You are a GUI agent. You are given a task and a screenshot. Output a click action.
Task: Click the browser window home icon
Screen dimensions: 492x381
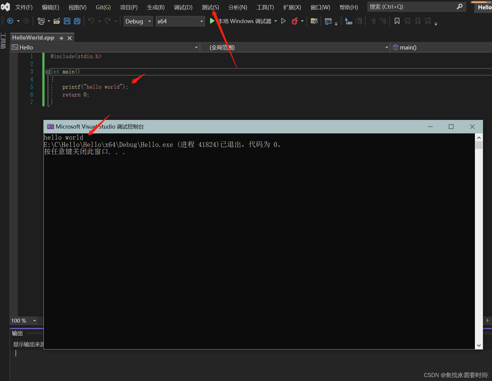(328, 21)
